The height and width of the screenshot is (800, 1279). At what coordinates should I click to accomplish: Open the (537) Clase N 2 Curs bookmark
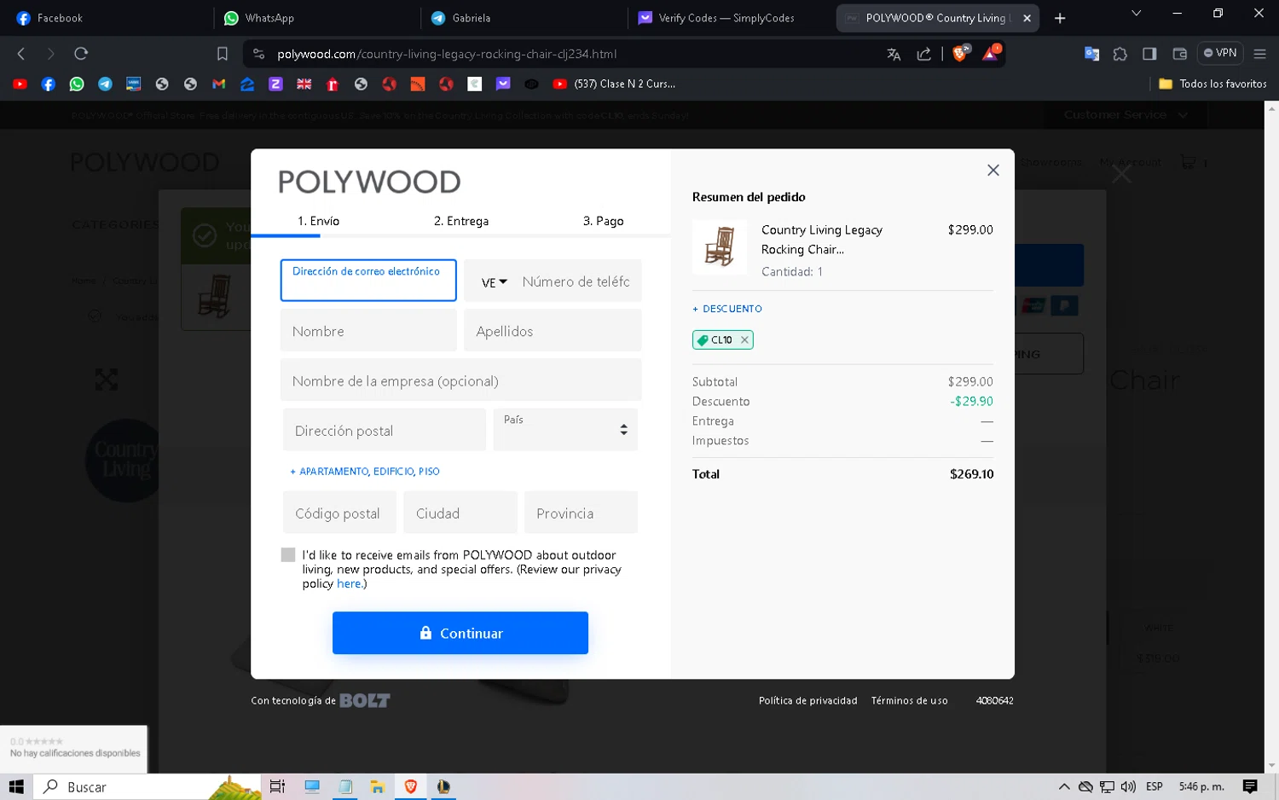(x=614, y=84)
